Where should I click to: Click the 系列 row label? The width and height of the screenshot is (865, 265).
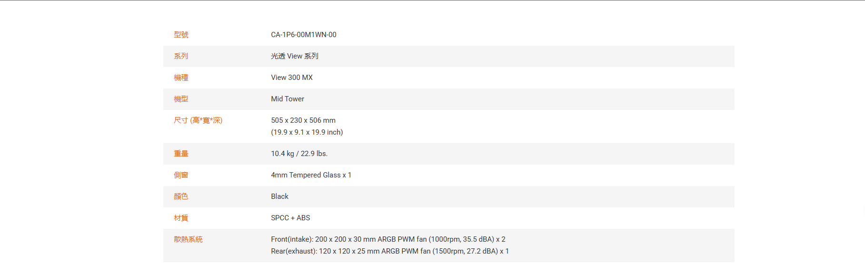click(181, 56)
